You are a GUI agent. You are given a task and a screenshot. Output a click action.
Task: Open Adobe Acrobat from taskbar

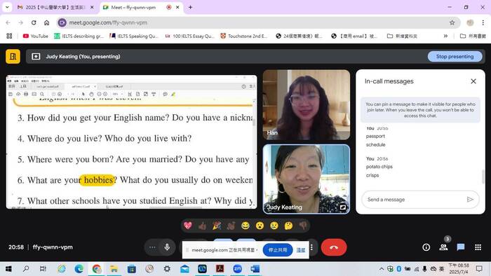(x=220, y=269)
